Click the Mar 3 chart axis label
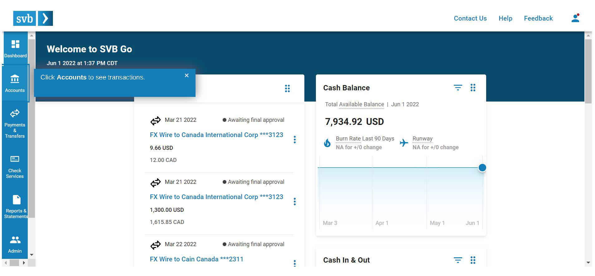The height and width of the screenshot is (276, 595). click(330, 223)
